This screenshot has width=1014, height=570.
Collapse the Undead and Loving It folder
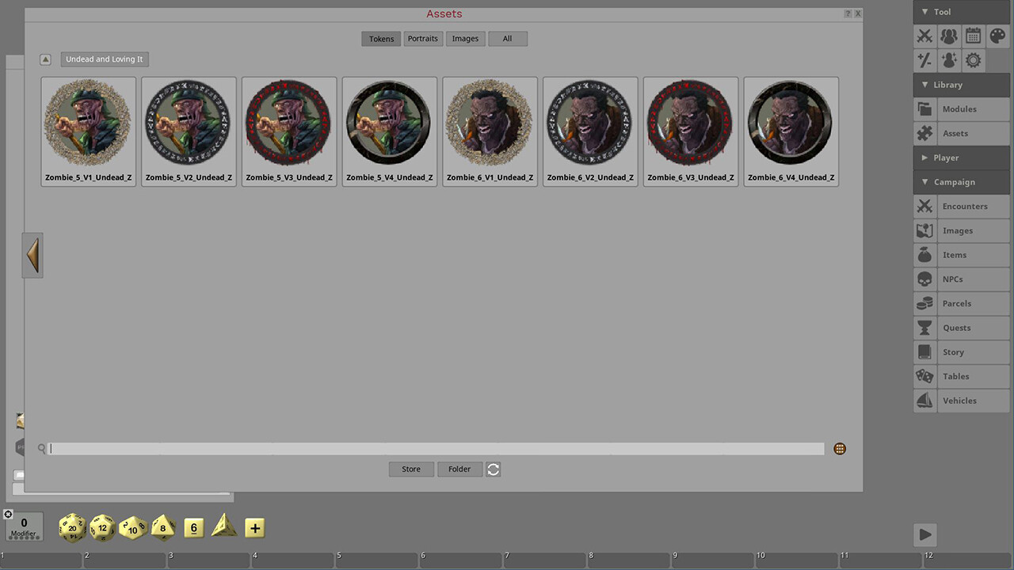coord(45,59)
